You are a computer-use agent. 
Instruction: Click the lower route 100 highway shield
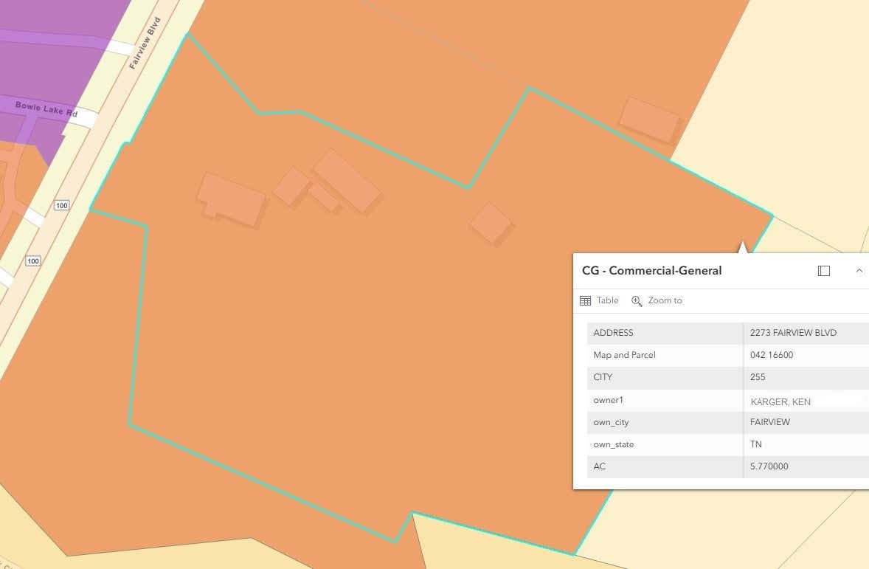32,261
